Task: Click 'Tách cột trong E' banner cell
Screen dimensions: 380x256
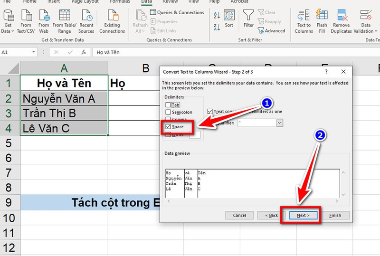Action: [x=90, y=202]
